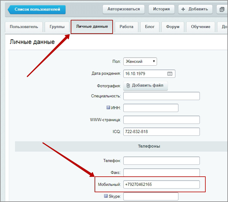This screenshot has width=228, height=202.
Task: Click the Добавить файл photo button
Action: [145, 86]
